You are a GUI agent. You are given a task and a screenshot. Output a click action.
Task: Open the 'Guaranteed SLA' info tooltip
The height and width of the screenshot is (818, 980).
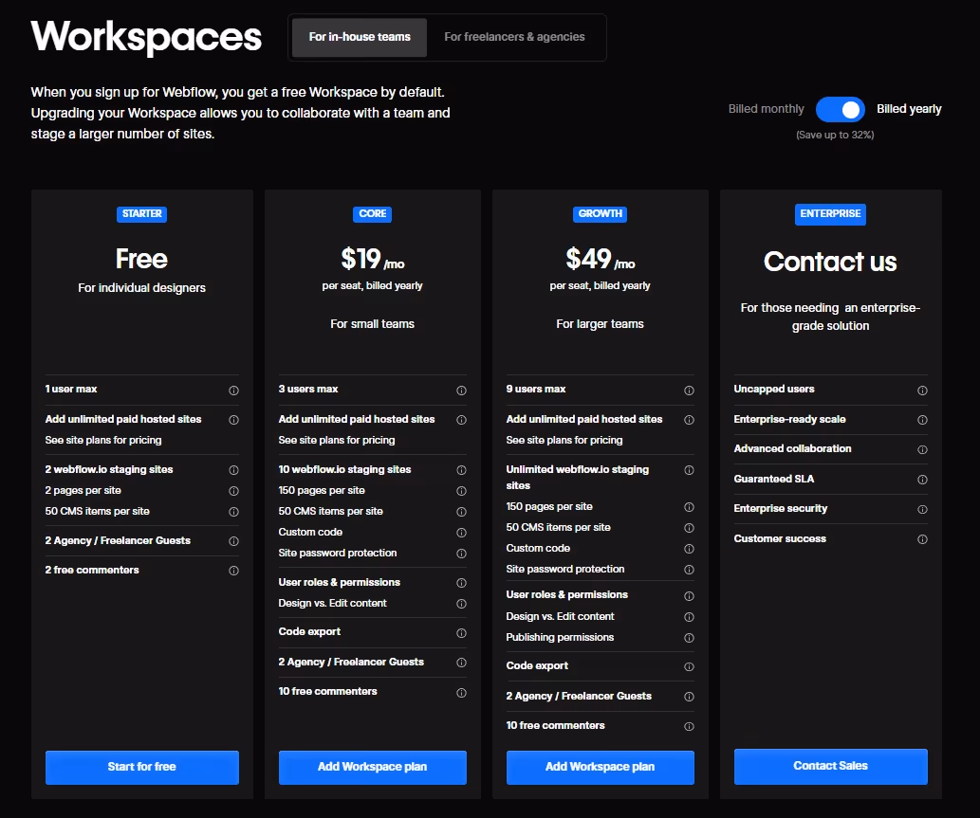pos(922,479)
